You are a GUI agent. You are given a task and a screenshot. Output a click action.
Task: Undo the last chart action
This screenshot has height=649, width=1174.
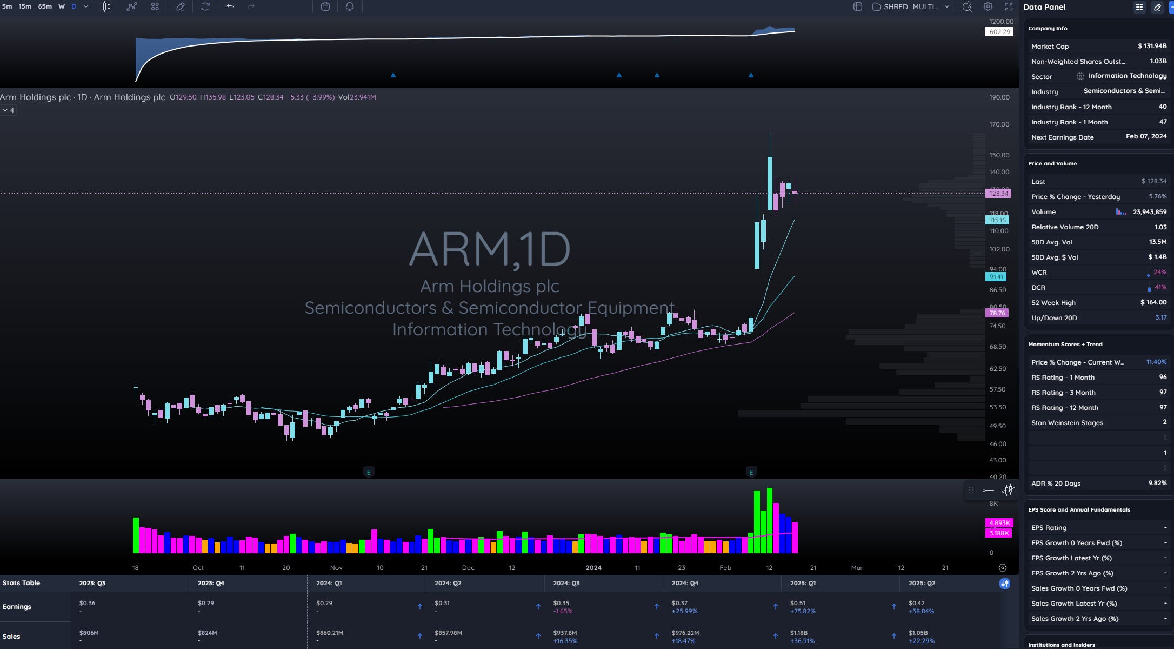coord(231,6)
